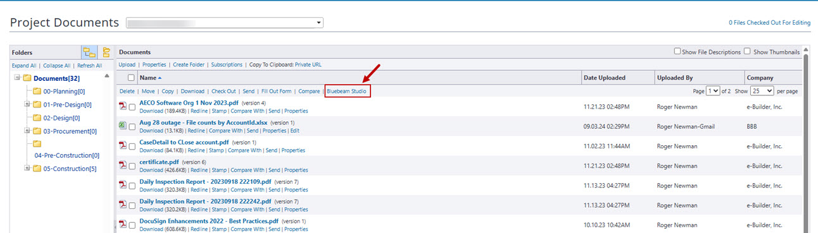Click PDF icon for DocuSign Enhancements 2022

[123, 224]
